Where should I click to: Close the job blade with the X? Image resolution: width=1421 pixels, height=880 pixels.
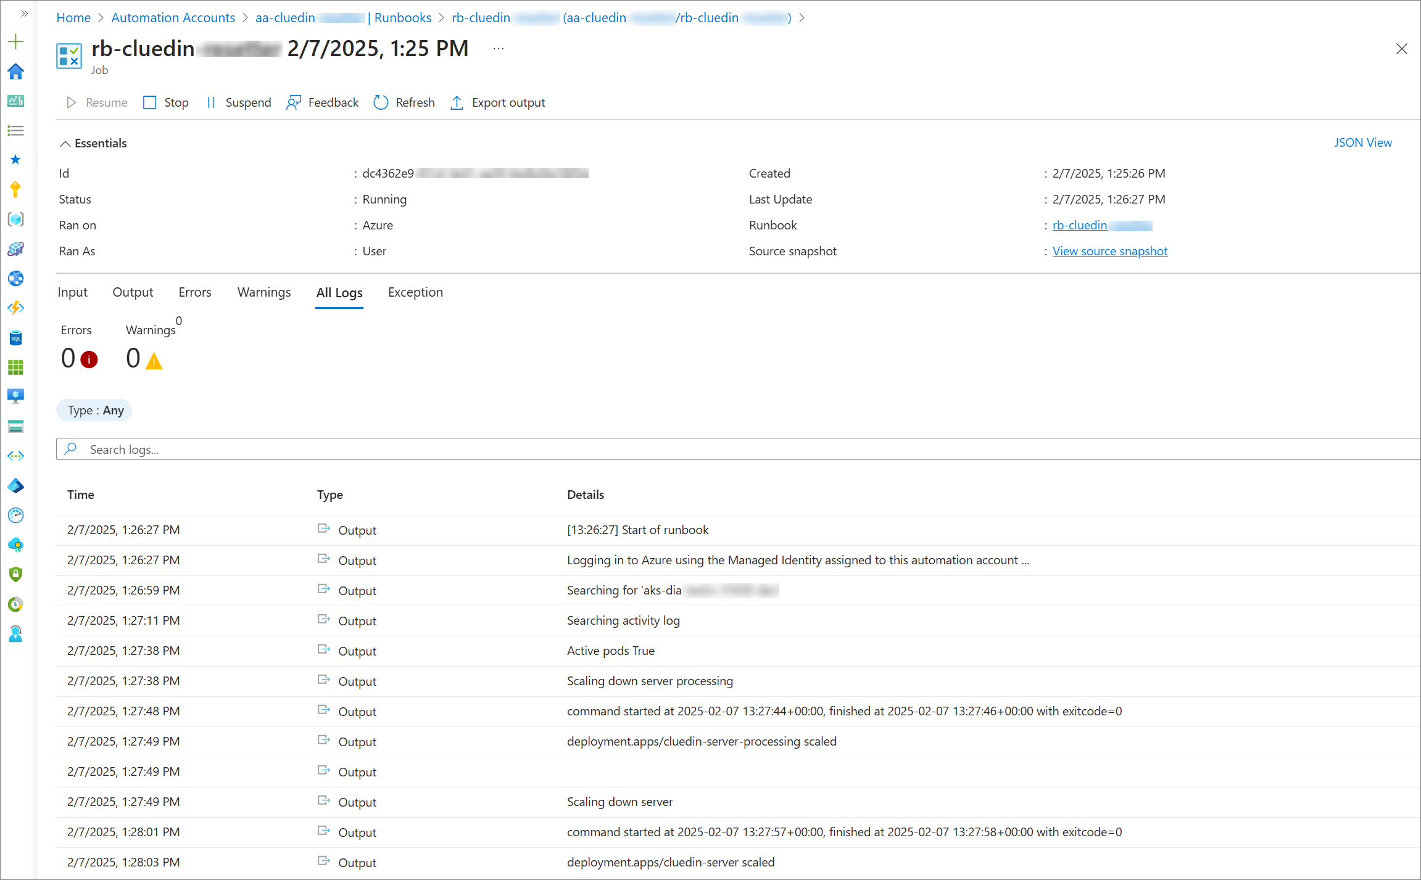pyautogui.click(x=1401, y=49)
